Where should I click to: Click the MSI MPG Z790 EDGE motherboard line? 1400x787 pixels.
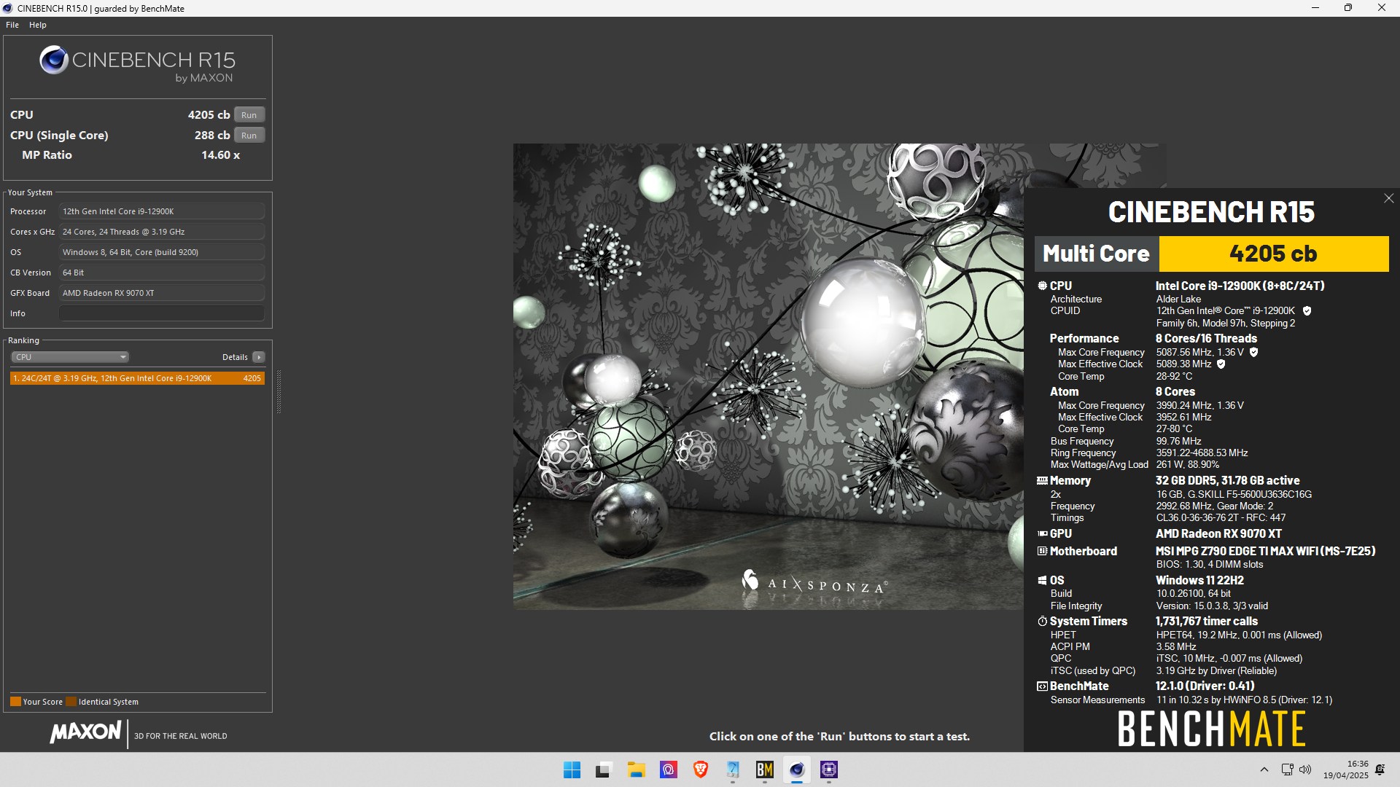click(1265, 551)
